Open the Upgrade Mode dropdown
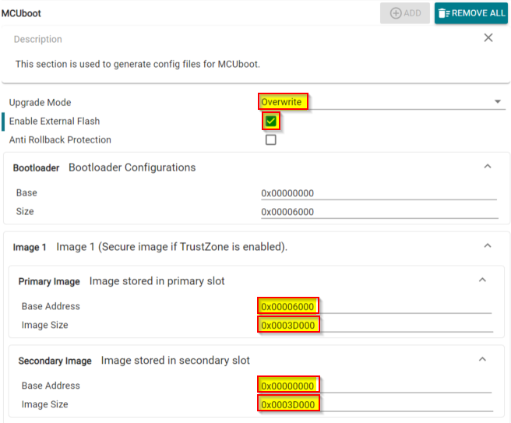 (x=498, y=102)
